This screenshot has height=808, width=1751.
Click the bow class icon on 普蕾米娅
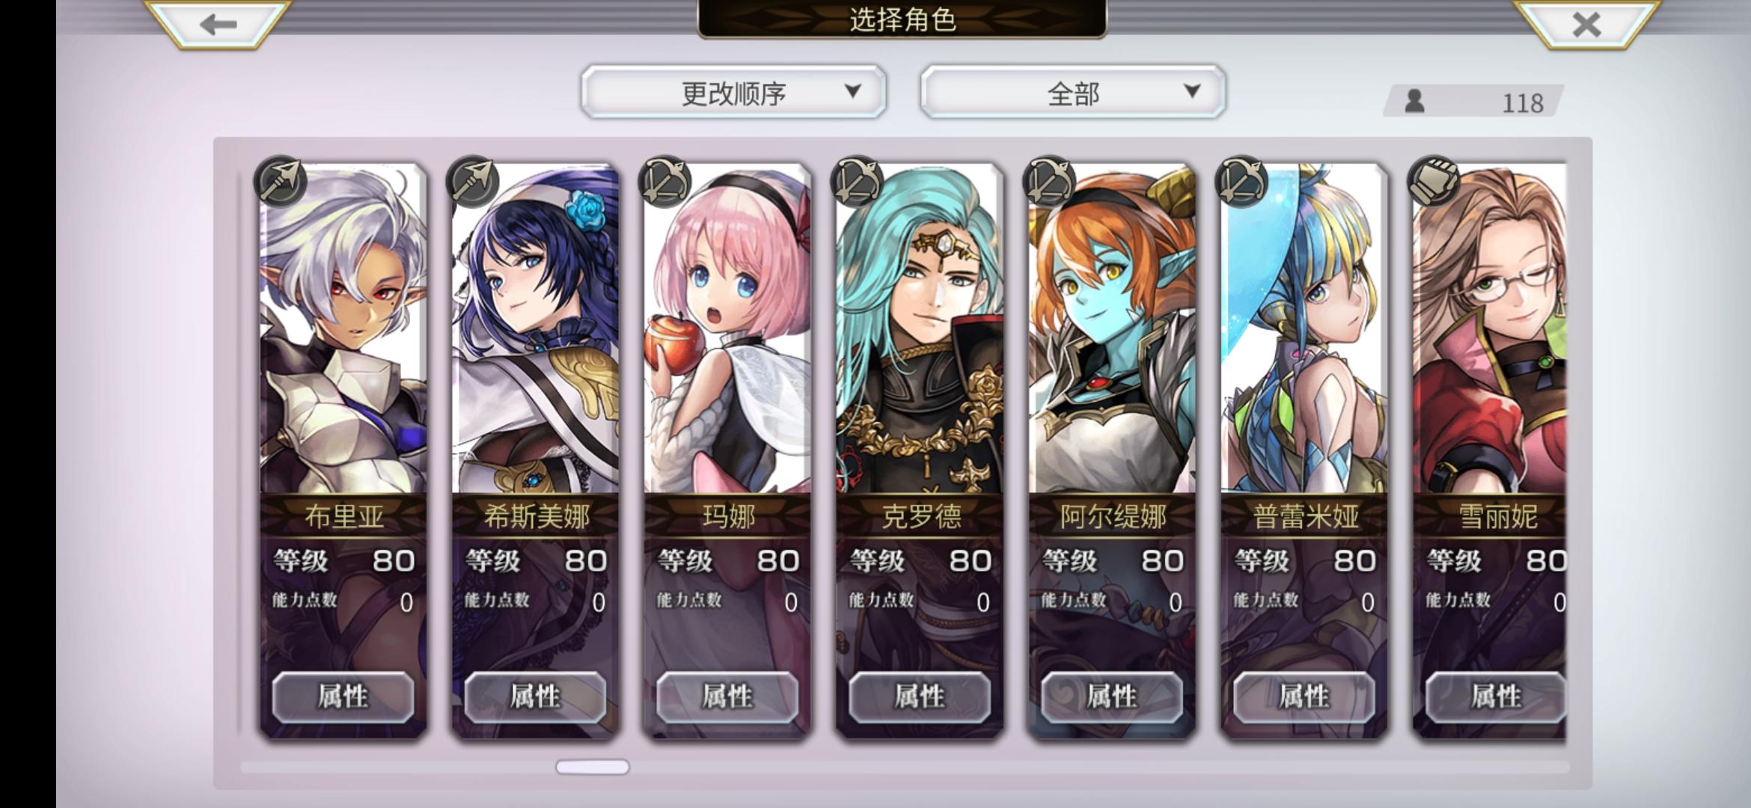point(1241,180)
